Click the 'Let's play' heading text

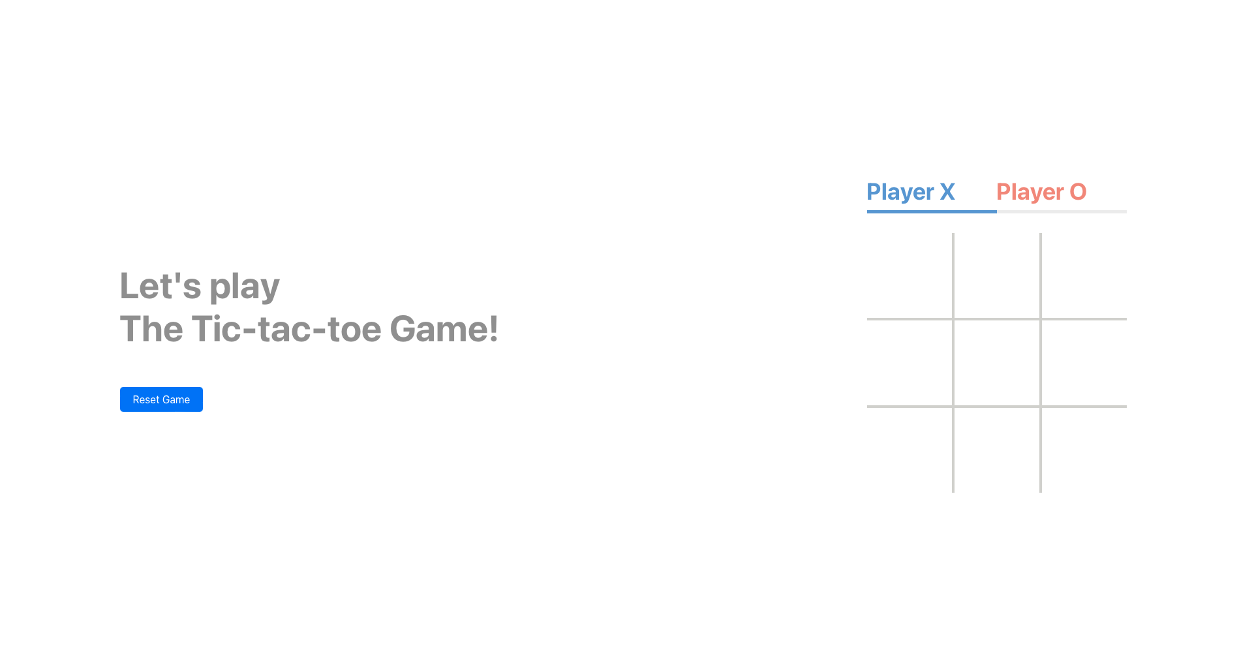pyautogui.click(x=199, y=285)
